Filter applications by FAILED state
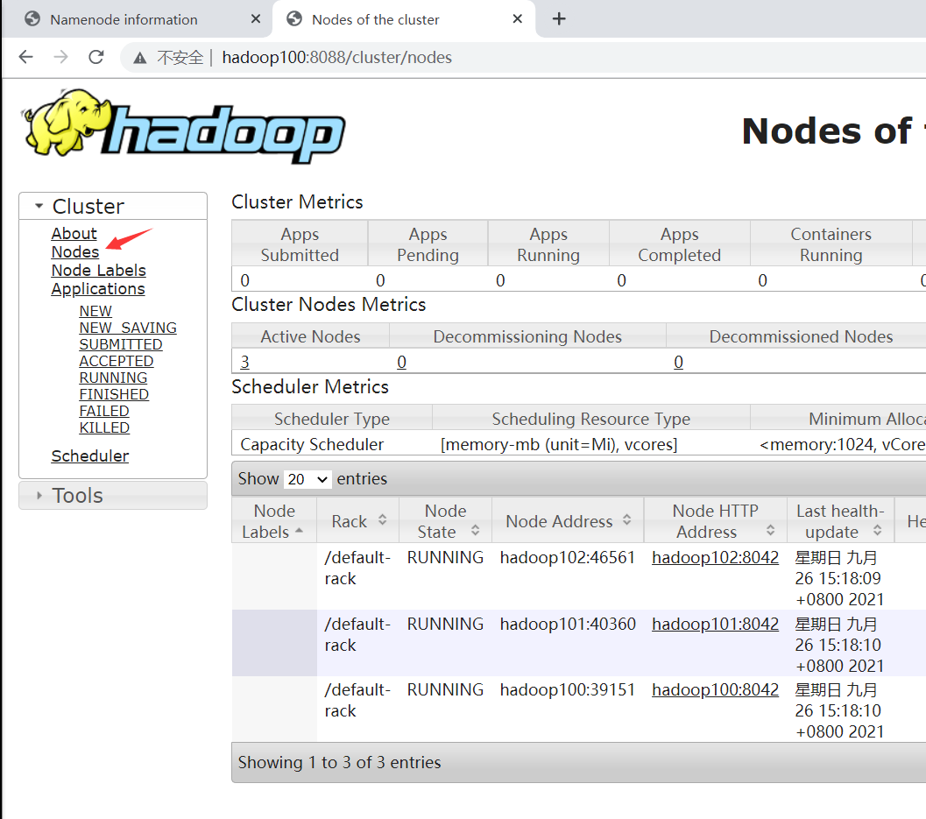This screenshot has width=926, height=819. point(104,411)
